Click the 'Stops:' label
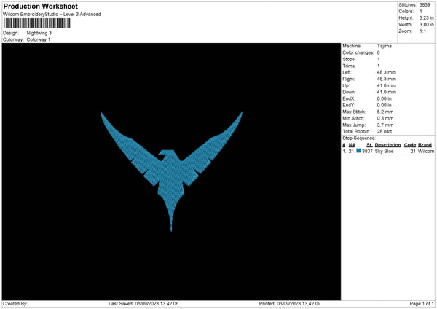This screenshot has width=437, height=309. point(349,60)
